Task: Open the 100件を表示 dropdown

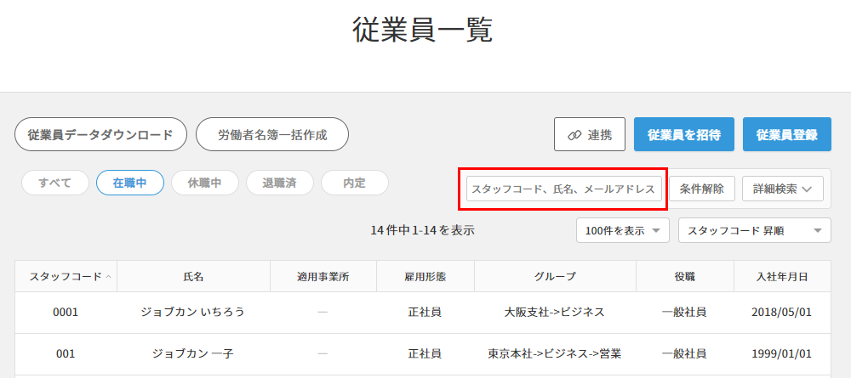Action: tap(623, 230)
